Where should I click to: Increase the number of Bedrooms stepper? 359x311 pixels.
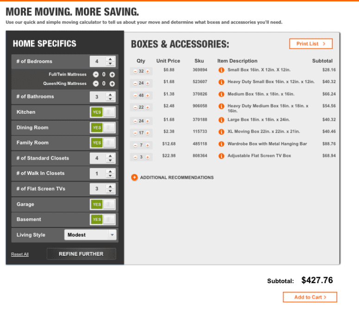pos(110,59)
